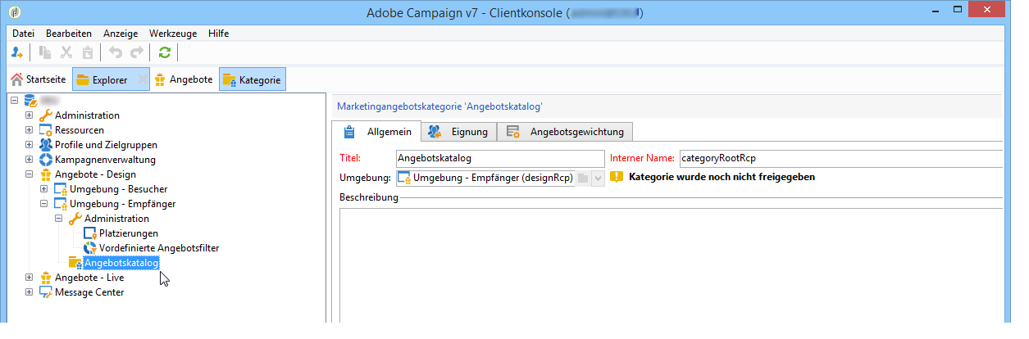Image resolution: width=1029 pixels, height=339 pixels.
Task: Click the Kampagnenverwaltung icon
Action: (46, 160)
